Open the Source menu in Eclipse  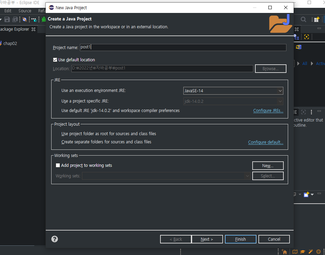pos(25,11)
